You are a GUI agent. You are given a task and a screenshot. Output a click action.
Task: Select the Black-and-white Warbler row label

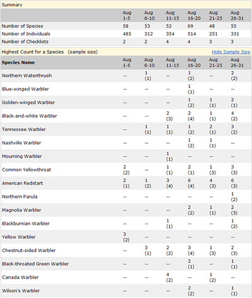coord(30,116)
